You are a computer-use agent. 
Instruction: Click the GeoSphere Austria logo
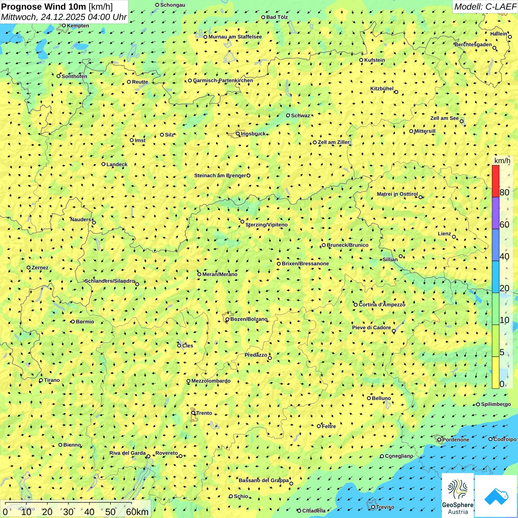tap(458, 495)
